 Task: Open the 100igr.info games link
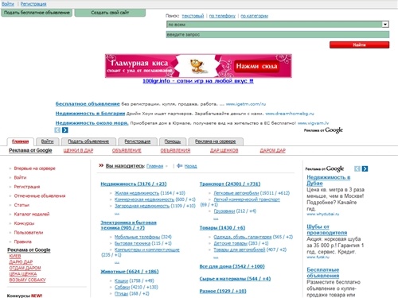tap(198, 81)
